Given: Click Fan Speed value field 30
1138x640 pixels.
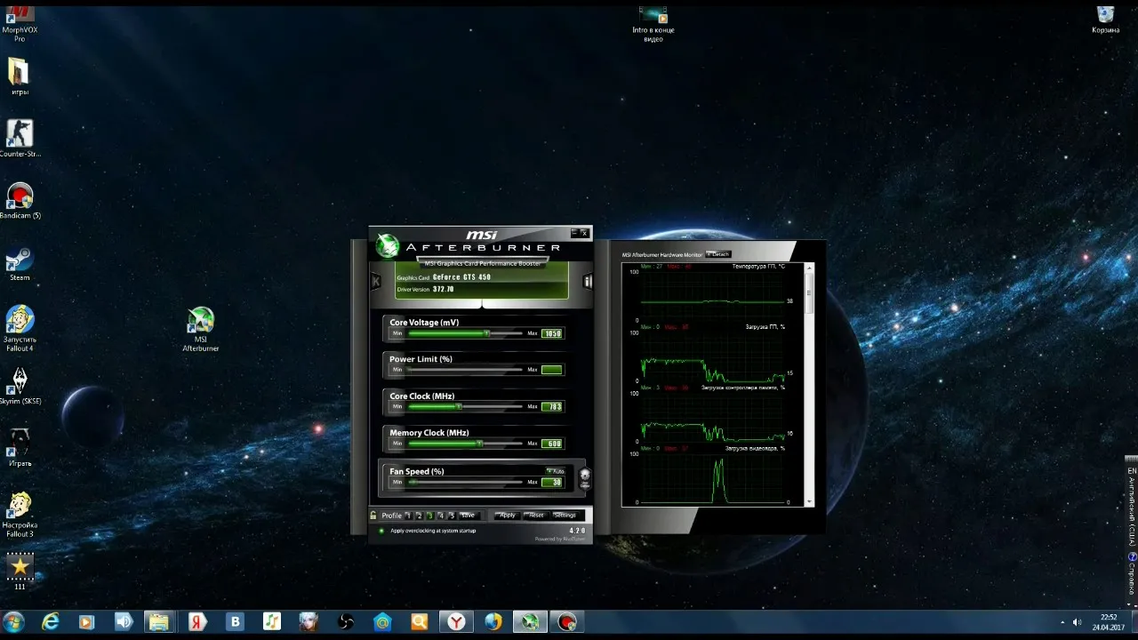Looking at the screenshot, I should pyautogui.click(x=552, y=482).
